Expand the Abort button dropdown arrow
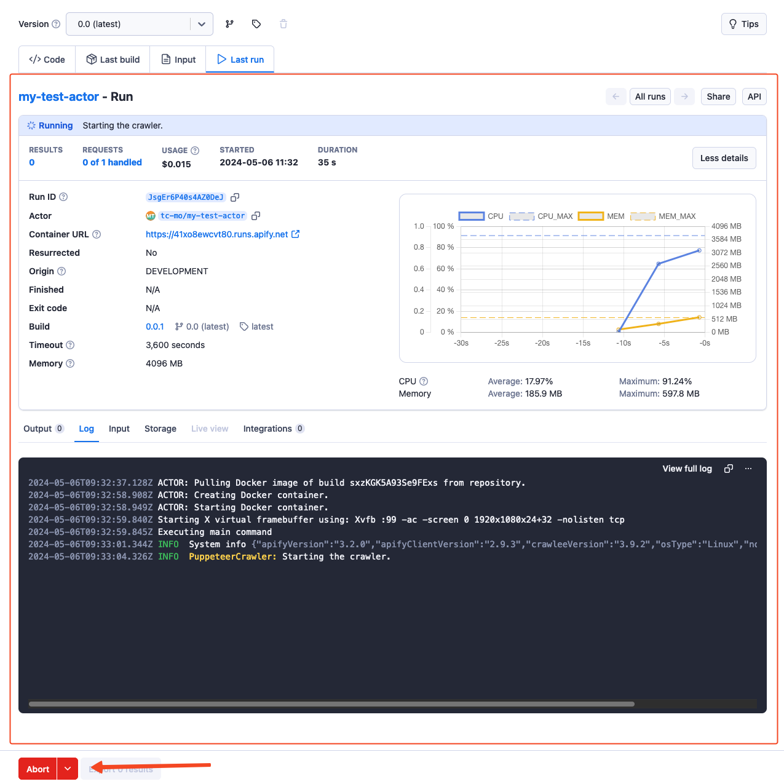 pos(68,769)
